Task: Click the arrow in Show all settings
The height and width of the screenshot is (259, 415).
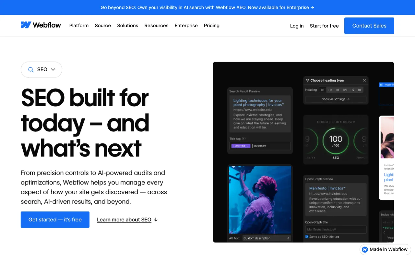Action: [348, 99]
